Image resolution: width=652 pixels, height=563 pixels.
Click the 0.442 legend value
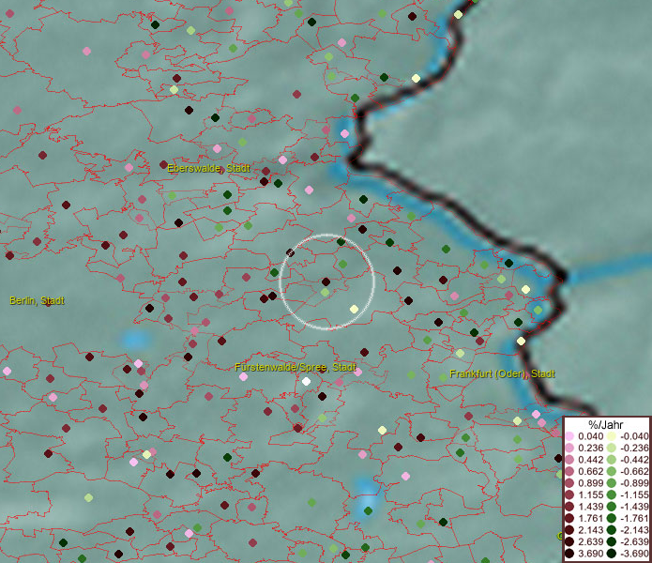[x=590, y=460]
